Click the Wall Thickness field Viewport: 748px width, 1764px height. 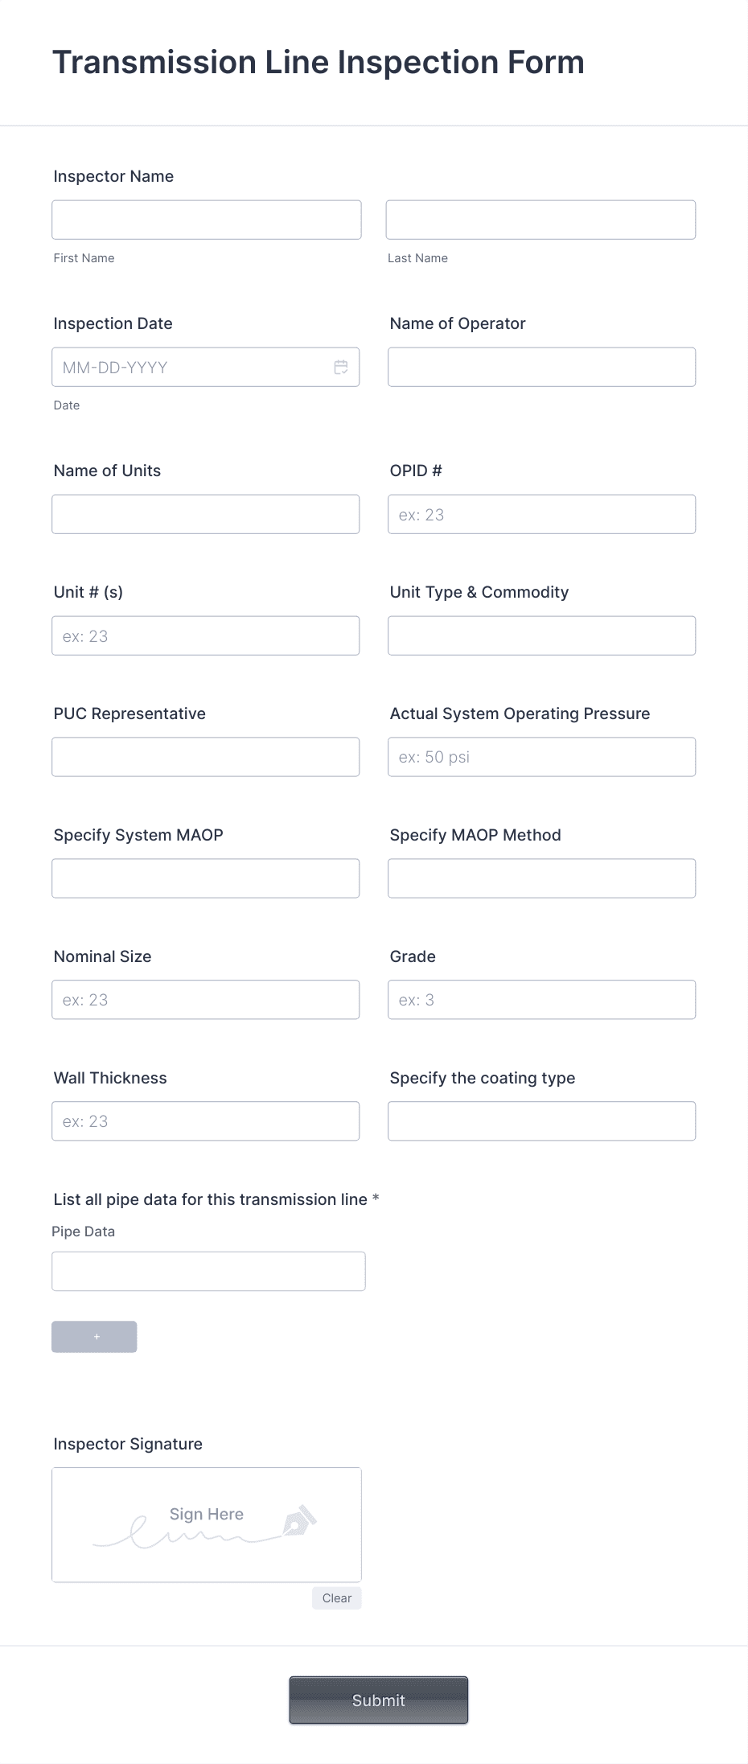pyautogui.click(x=206, y=1120)
